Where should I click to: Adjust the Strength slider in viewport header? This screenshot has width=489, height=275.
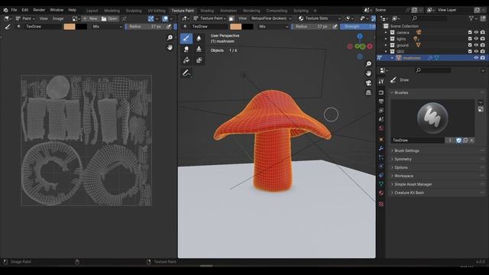(358, 27)
